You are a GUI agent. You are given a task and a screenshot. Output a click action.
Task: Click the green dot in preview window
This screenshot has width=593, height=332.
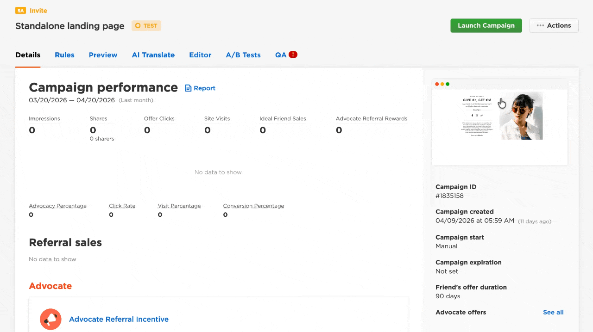[448, 84]
